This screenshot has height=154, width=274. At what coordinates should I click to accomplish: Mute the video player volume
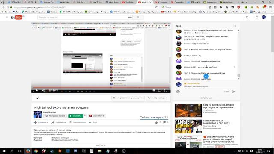43,90
